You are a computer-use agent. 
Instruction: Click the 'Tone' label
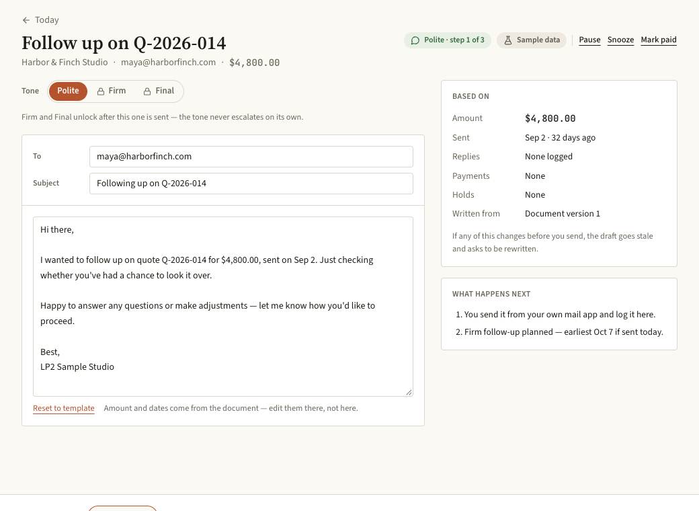[x=30, y=91]
